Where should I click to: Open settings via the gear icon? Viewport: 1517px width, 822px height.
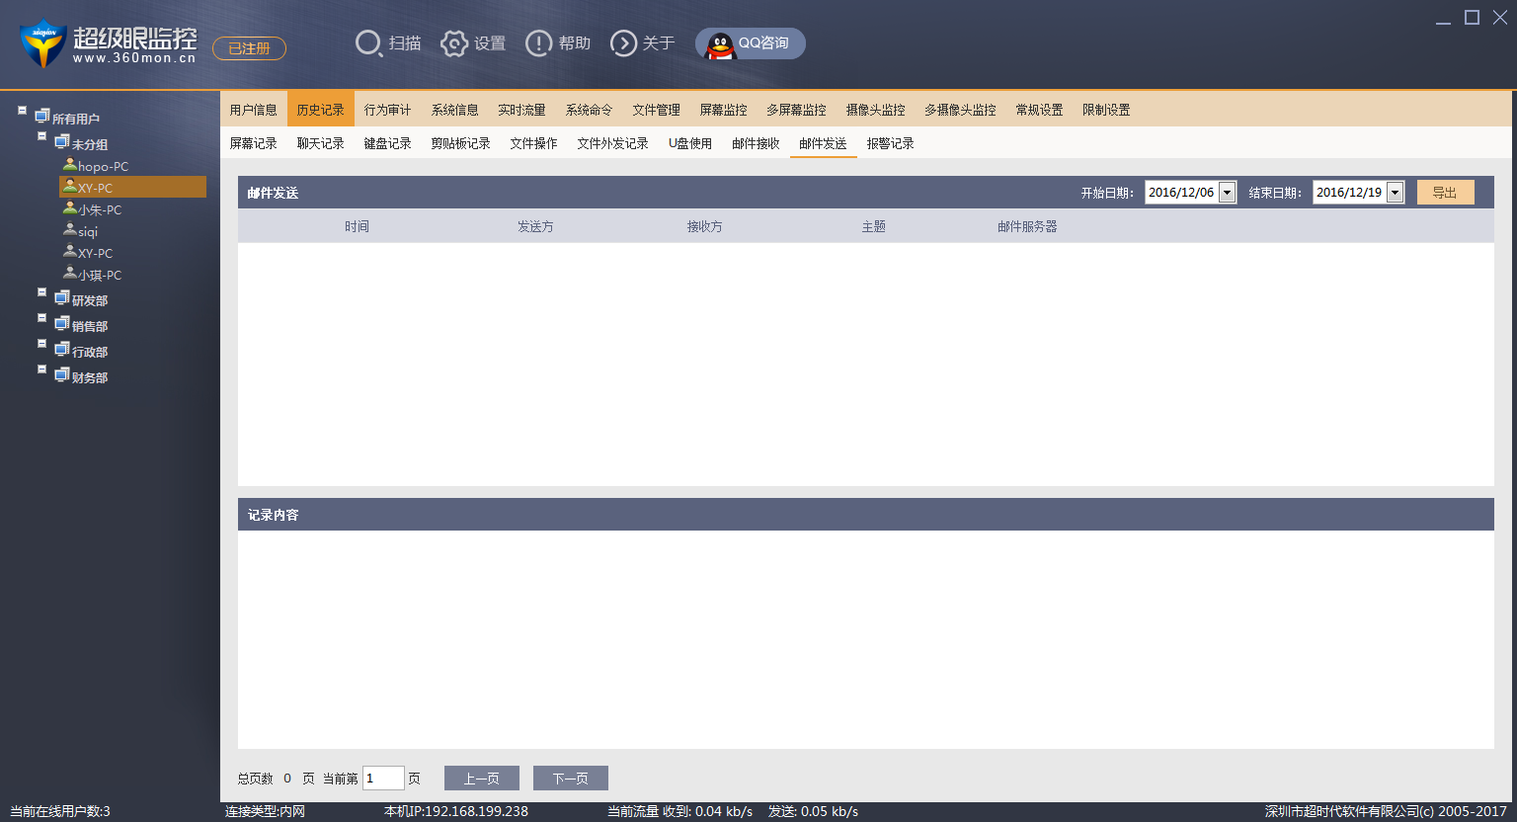453,43
